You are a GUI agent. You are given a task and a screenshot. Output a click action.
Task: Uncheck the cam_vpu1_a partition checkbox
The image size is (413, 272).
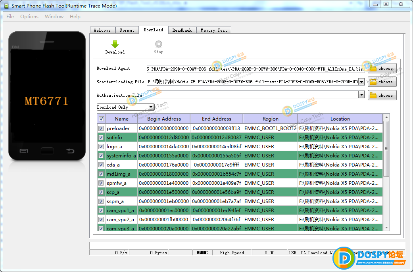coord(101,211)
